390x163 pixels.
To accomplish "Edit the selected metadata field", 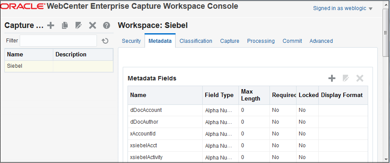I will [346, 79].
